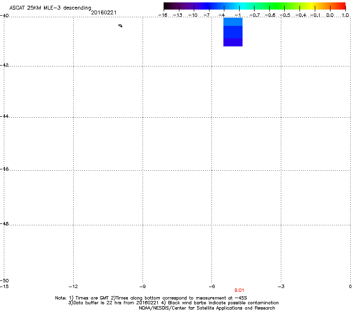Click the colorbar label -4
The width and height of the screenshot is (354, 311).
221,15
